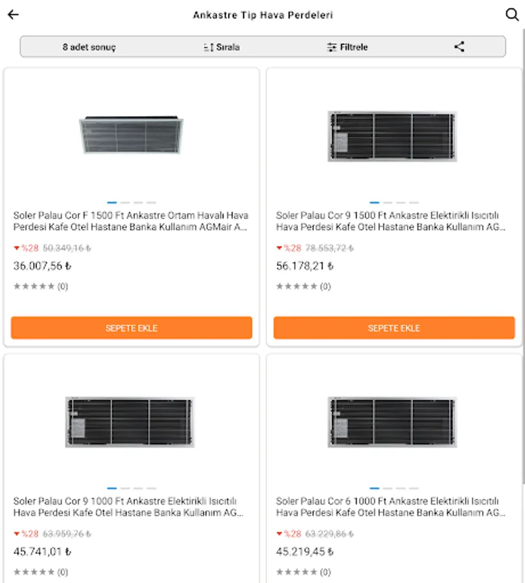Open Soler Palau Cor 6 1000 title

click(x=391, y=507)
